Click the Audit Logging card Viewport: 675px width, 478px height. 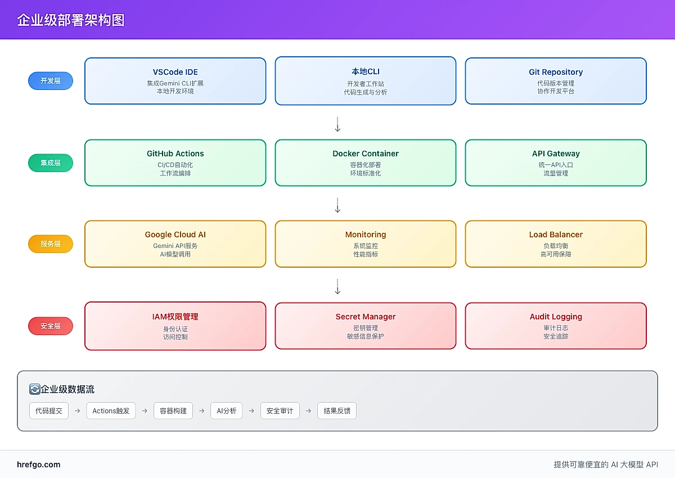point(556,326)
